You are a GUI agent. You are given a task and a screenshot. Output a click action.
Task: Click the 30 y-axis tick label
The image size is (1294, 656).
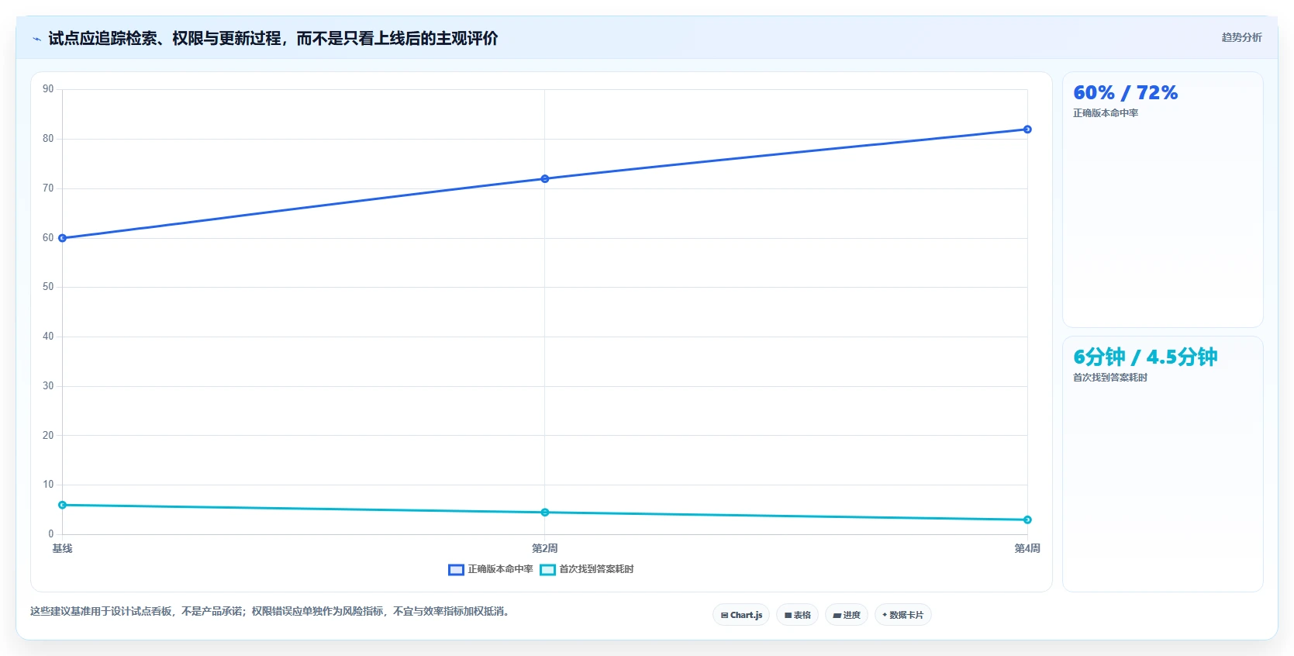click(48, 386)
